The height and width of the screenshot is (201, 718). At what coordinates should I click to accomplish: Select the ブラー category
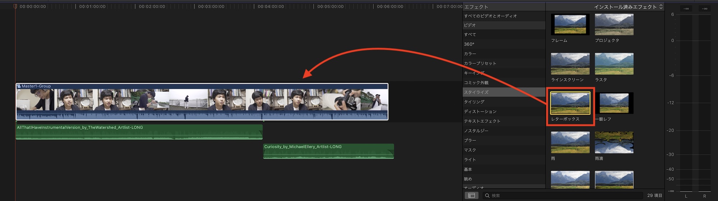coord(504,141)
